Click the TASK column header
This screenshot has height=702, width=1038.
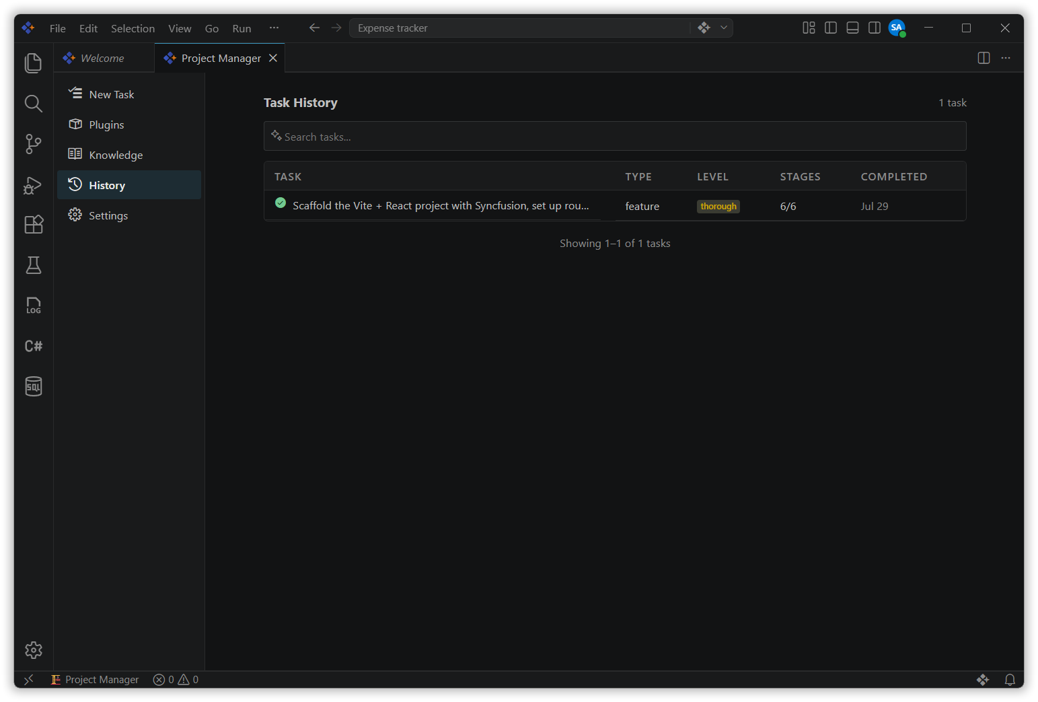pos(288,176)
